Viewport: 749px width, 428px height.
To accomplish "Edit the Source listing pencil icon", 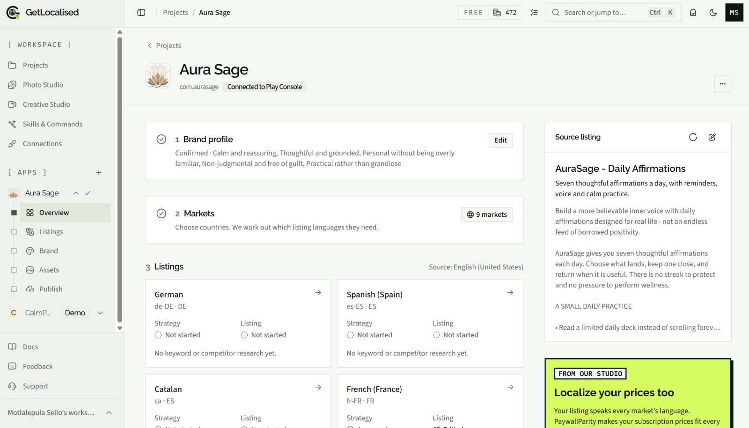I will coord(712,137).
